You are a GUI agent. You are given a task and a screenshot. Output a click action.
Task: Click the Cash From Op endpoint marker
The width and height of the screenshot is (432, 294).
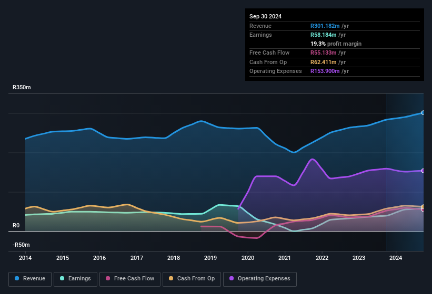click(423, 207)
